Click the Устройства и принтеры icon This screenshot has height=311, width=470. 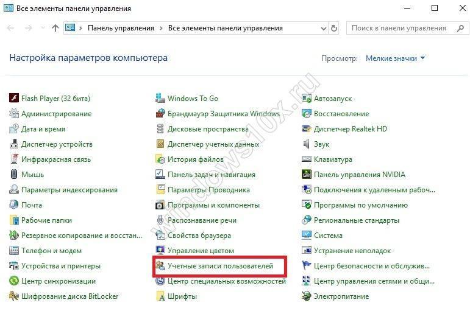14,266
